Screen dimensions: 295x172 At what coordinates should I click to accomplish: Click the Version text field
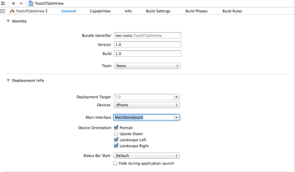(147, 45)
